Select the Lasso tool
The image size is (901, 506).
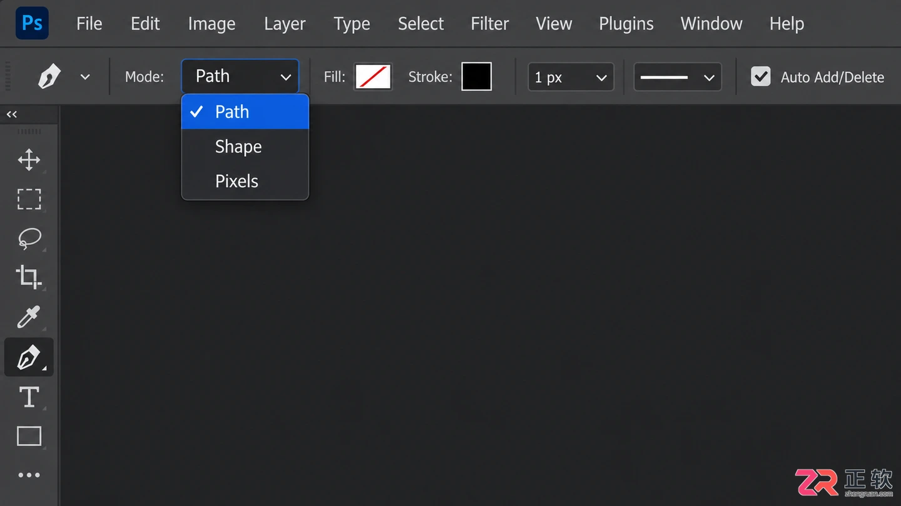click(29, 238)
